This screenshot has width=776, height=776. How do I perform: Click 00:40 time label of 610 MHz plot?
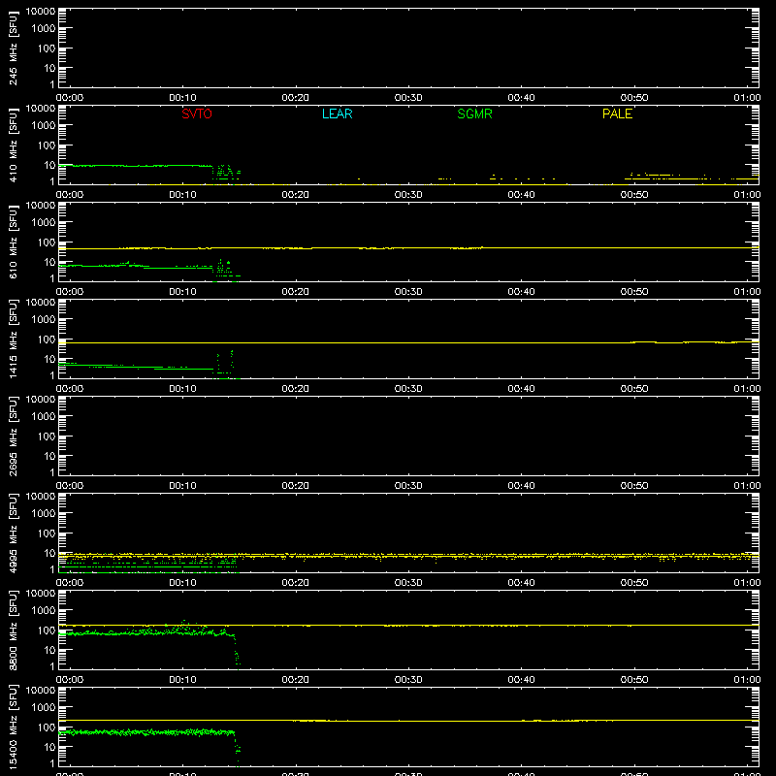[521, 292]
